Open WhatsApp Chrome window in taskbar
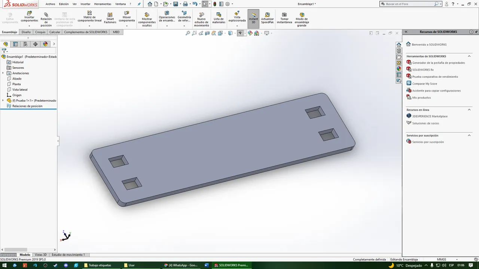The image size is (479, 269). click(x=181, y=265)
